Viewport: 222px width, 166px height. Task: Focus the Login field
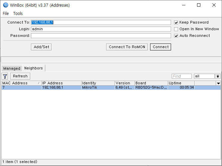pos(101,29)
